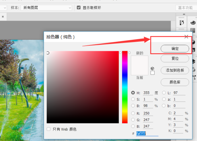
Task: Close the document tab
Action: (x=3, y=17)
